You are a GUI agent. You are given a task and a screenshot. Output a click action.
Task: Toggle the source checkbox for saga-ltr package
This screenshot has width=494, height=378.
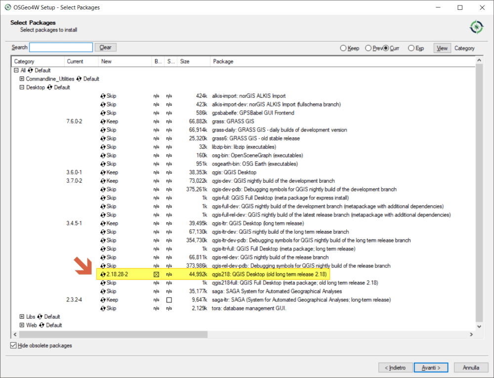tap(169, 300)
